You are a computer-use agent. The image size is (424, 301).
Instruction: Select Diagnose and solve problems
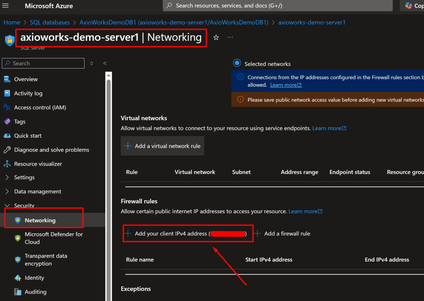point(52,150)
